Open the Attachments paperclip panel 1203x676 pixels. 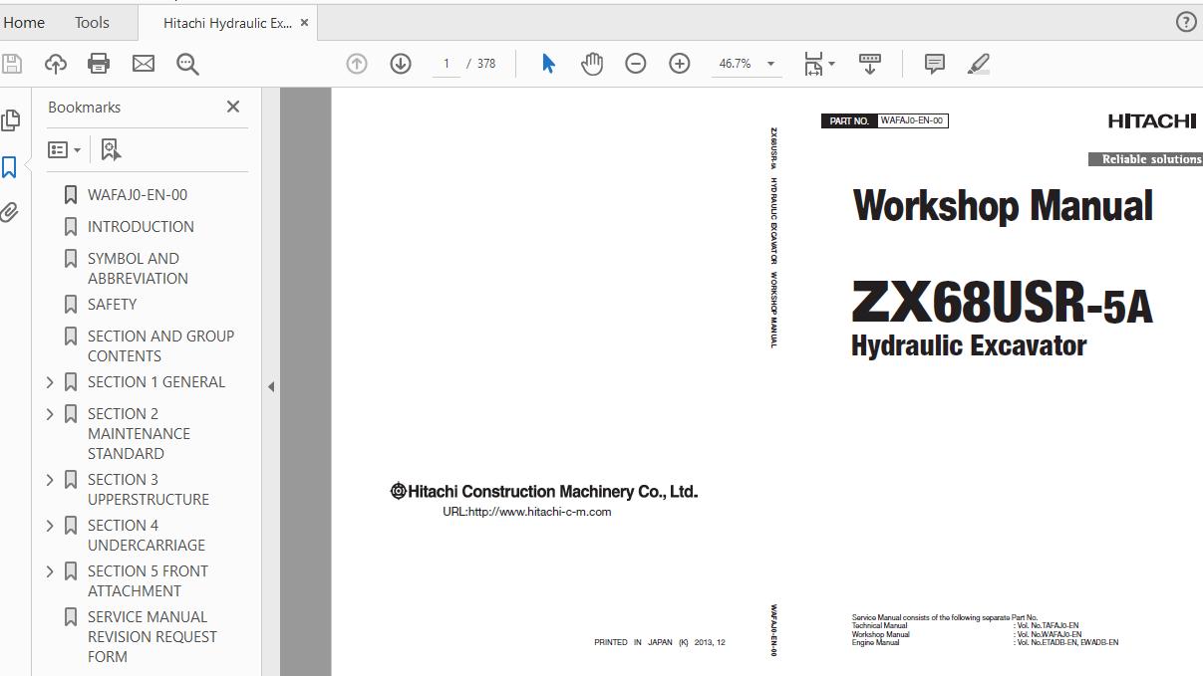tap(9, 212)
